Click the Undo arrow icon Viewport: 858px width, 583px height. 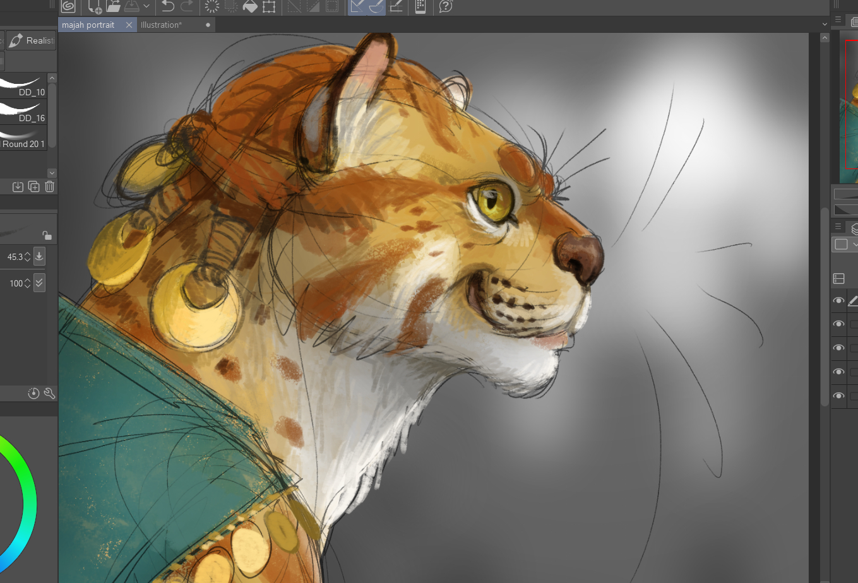(x=167, y=6)
